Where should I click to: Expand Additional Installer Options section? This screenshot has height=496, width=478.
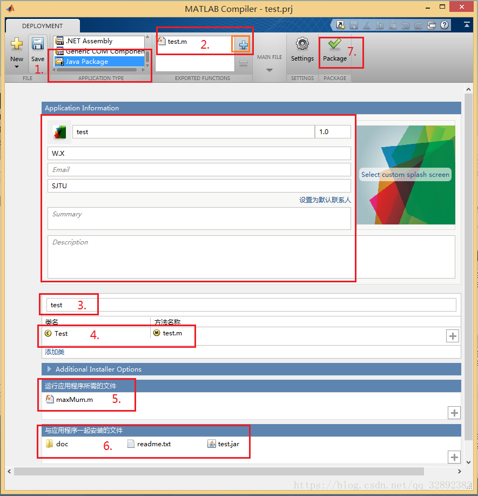tap(49, 369)
